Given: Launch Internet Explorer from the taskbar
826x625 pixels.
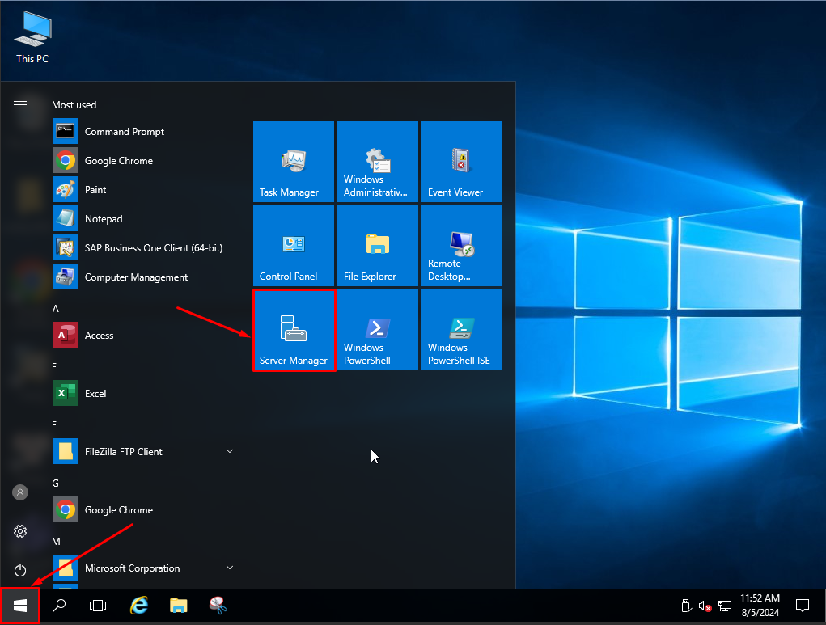Looking at the screenshot, I should coord(138,606).
